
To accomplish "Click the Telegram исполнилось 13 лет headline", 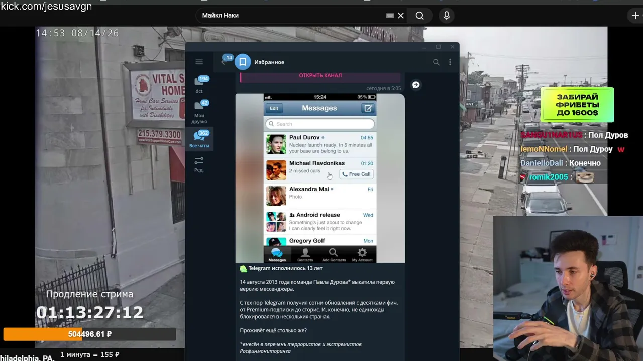I will point(285,268).
